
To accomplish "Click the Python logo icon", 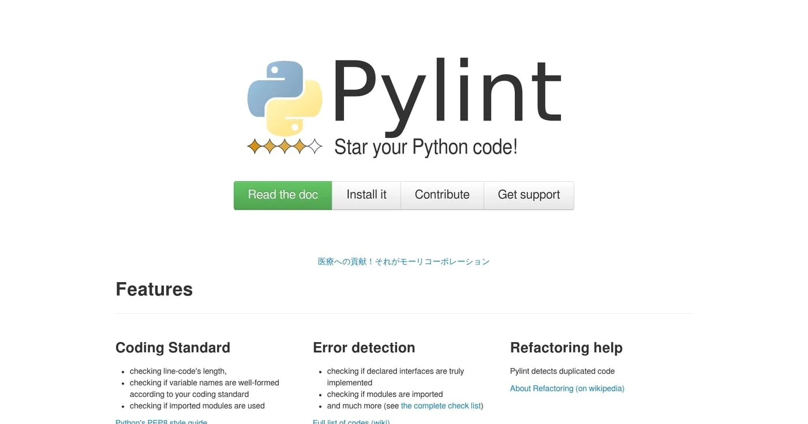I will pos(285,98).
